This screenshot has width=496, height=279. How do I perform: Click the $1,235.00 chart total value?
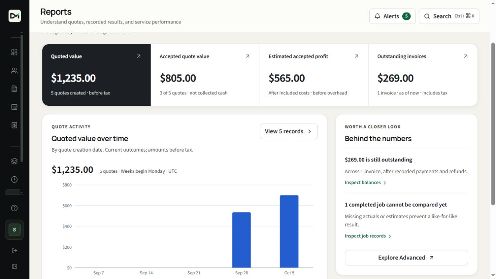pyautogui.click(x=73, y=170)
